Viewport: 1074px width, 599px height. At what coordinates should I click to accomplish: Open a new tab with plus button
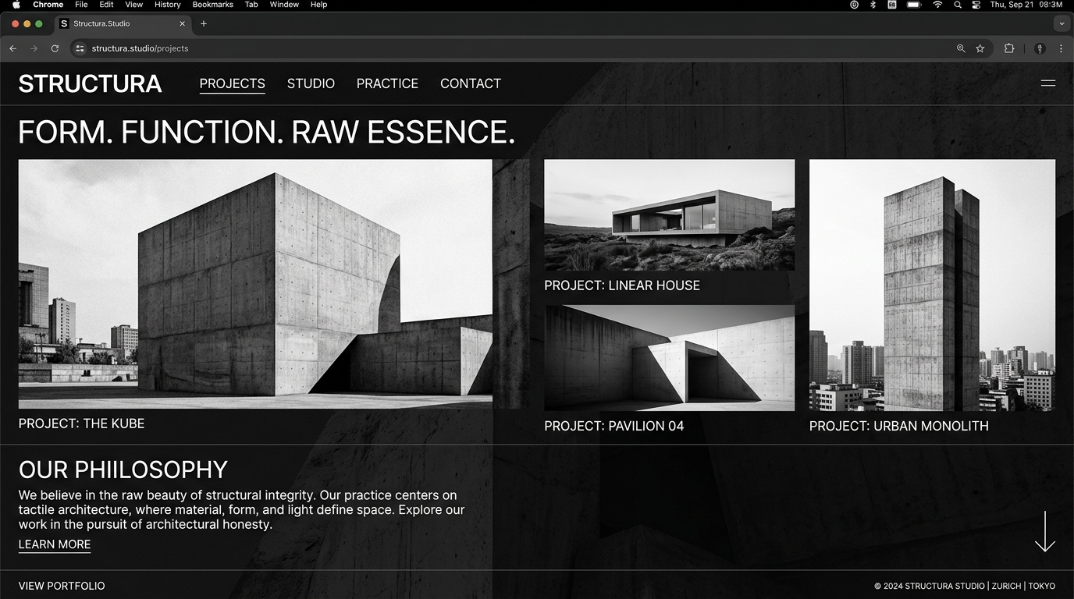coord(204,23)
